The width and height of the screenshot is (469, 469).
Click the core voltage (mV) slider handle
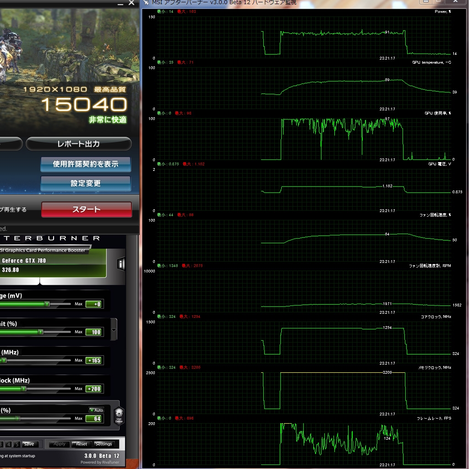point(47,304)
